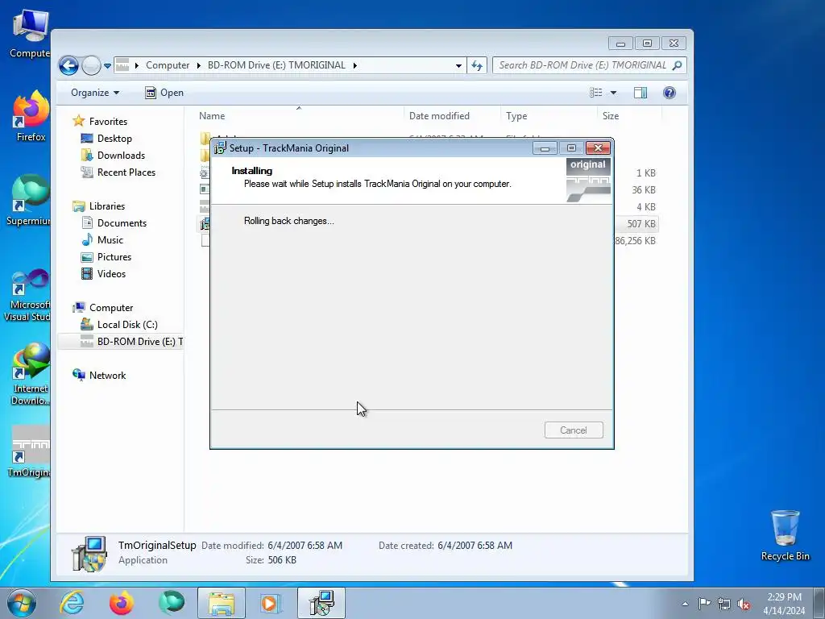Toggle the preview pane icon

[x=641, y=93]
